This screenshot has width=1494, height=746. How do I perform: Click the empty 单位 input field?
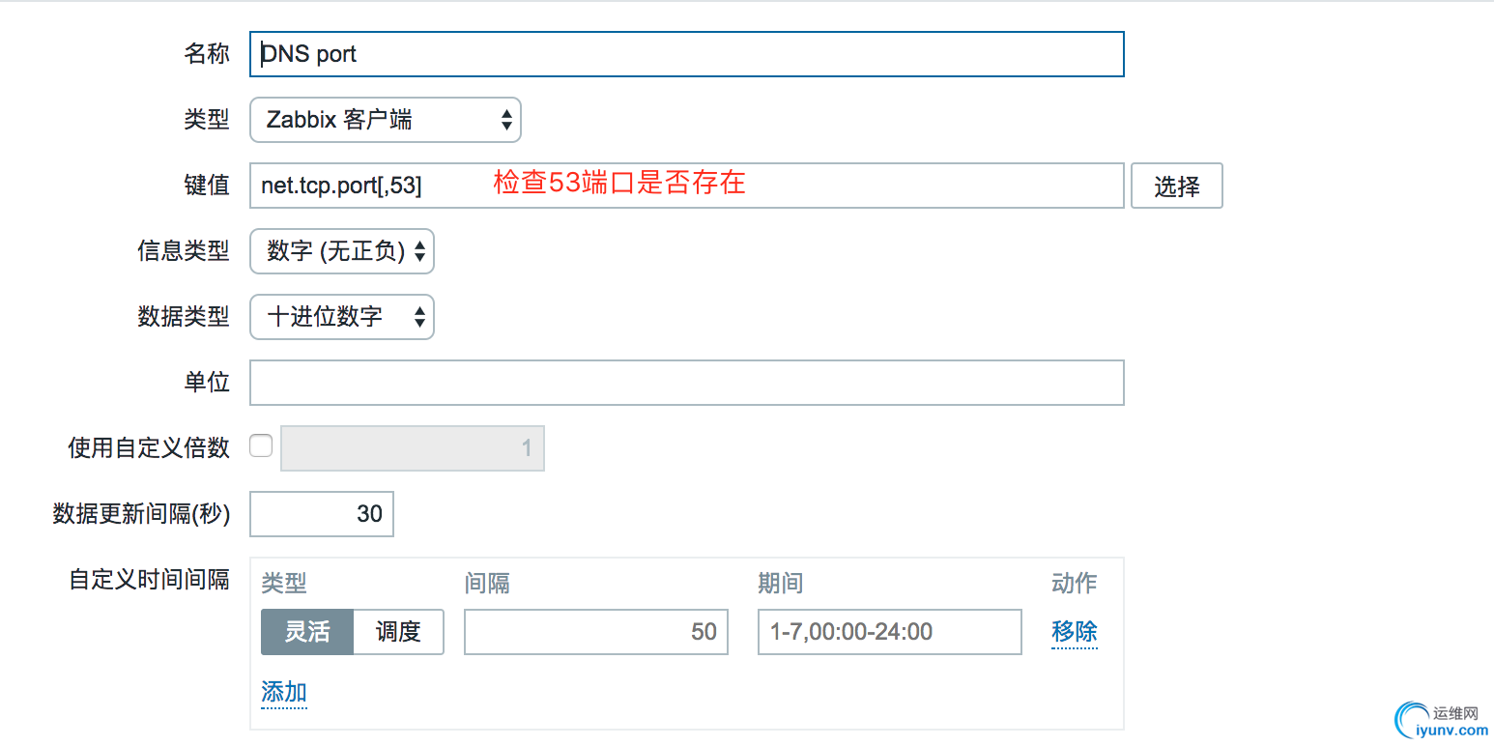coord(686,383)
